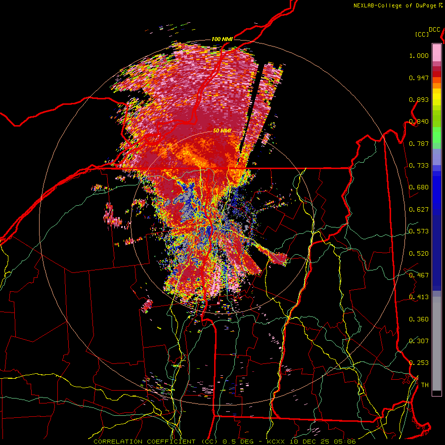Click the DCC label above color bar
Screen dimensions: 445x445
pyautogui.click(x=434, y=30)
